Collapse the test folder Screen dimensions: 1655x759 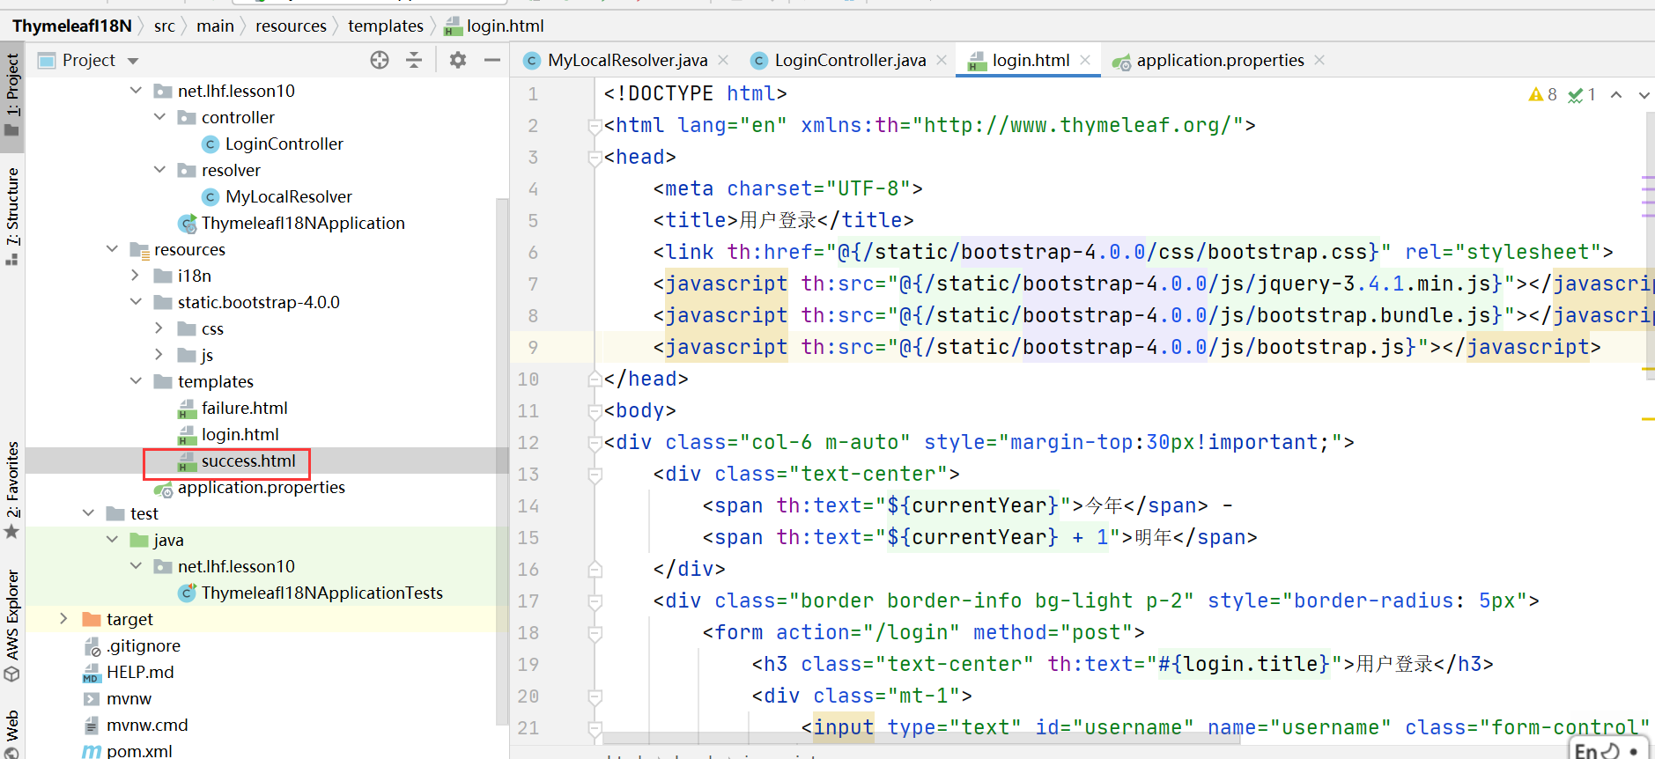click(88, 513)
